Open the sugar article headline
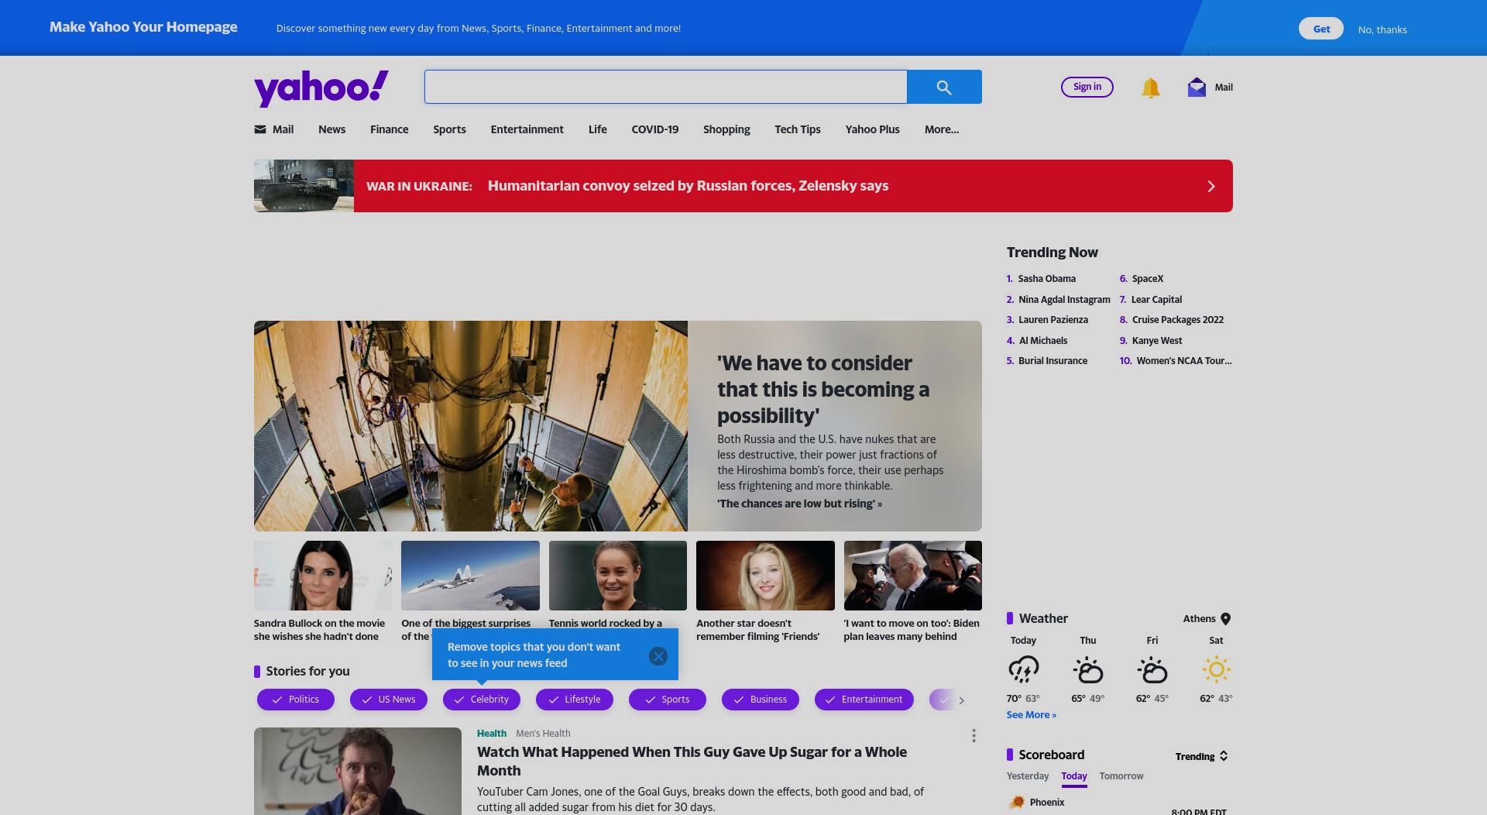 692,762
